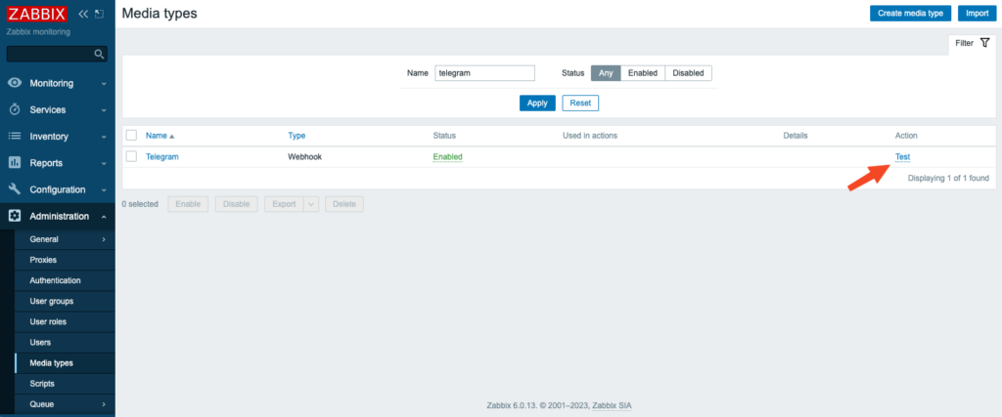
Task: Click the Services clock icon
Action: click(15, 109)
